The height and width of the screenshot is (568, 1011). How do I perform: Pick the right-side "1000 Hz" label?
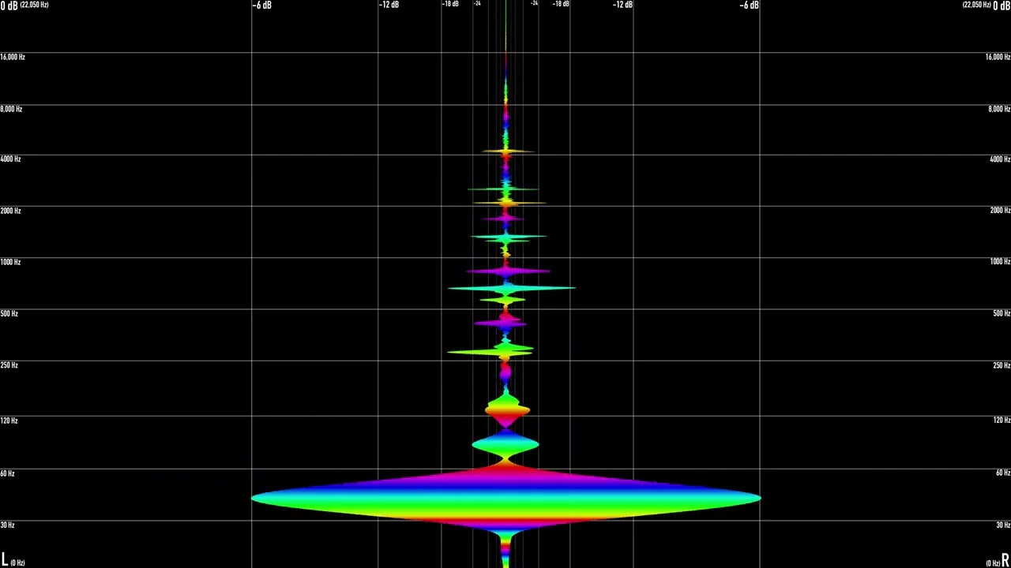tap(1000, 262)
